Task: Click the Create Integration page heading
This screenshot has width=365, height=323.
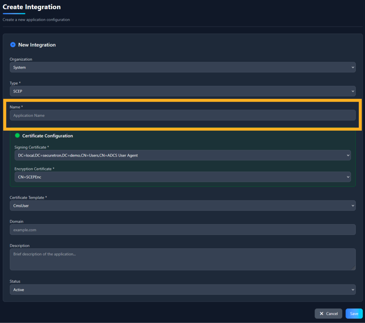Action: 32,7
